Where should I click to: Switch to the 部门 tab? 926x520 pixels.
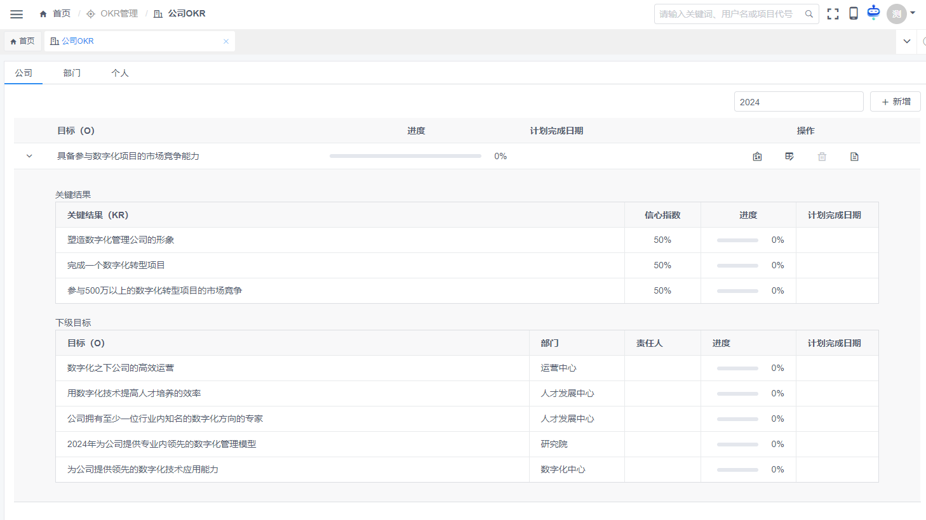pos(72,73)
